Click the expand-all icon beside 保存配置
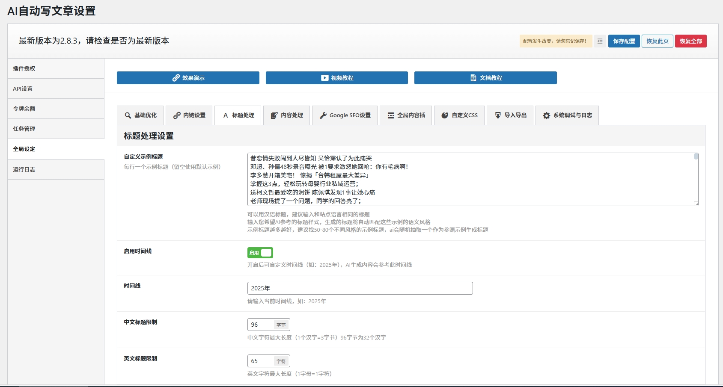723x387 pixels. pyautogui.click(x=600, y=41)
